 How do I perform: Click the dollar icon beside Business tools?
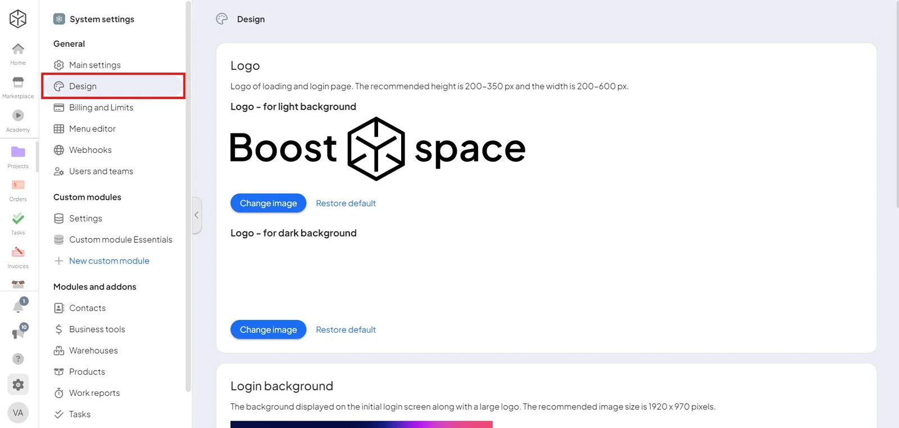[58, 330]
